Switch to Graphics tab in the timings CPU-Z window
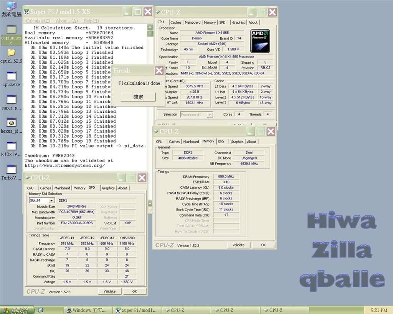The height and width of the screenshot is (314, 393). pyautogui.click(x=237, y=142)
